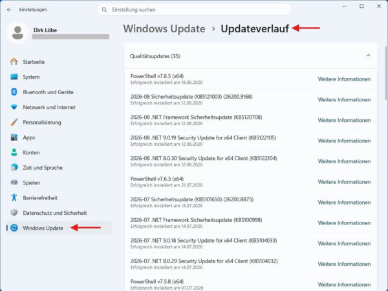388x291 pixels.
Task: Click the Personalisierung brush icon
Action: coord(14,122)
